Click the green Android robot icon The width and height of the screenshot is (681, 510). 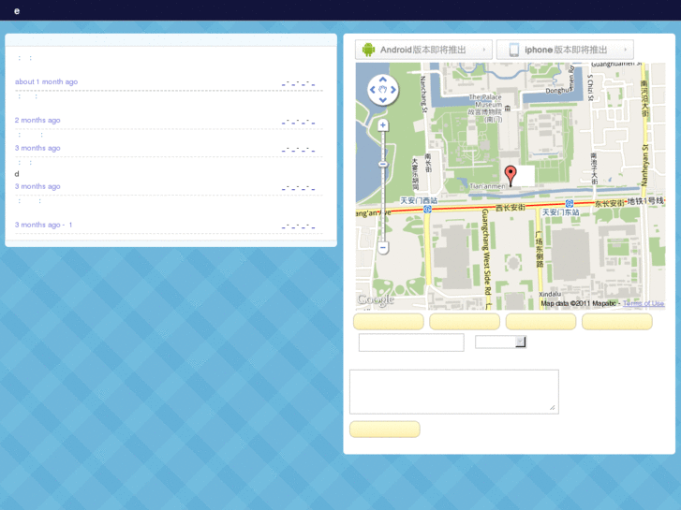[368, 50]
